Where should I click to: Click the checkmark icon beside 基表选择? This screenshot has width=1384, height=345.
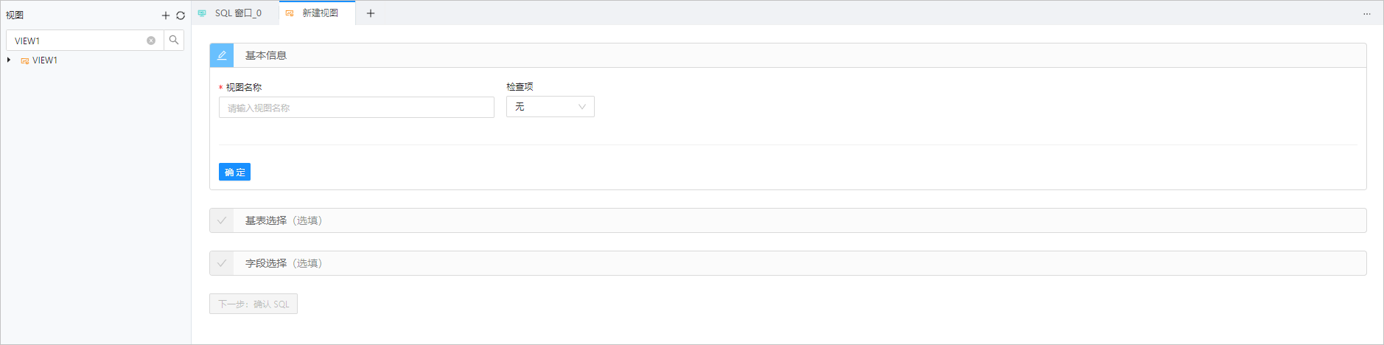click(x=222, y=220)
